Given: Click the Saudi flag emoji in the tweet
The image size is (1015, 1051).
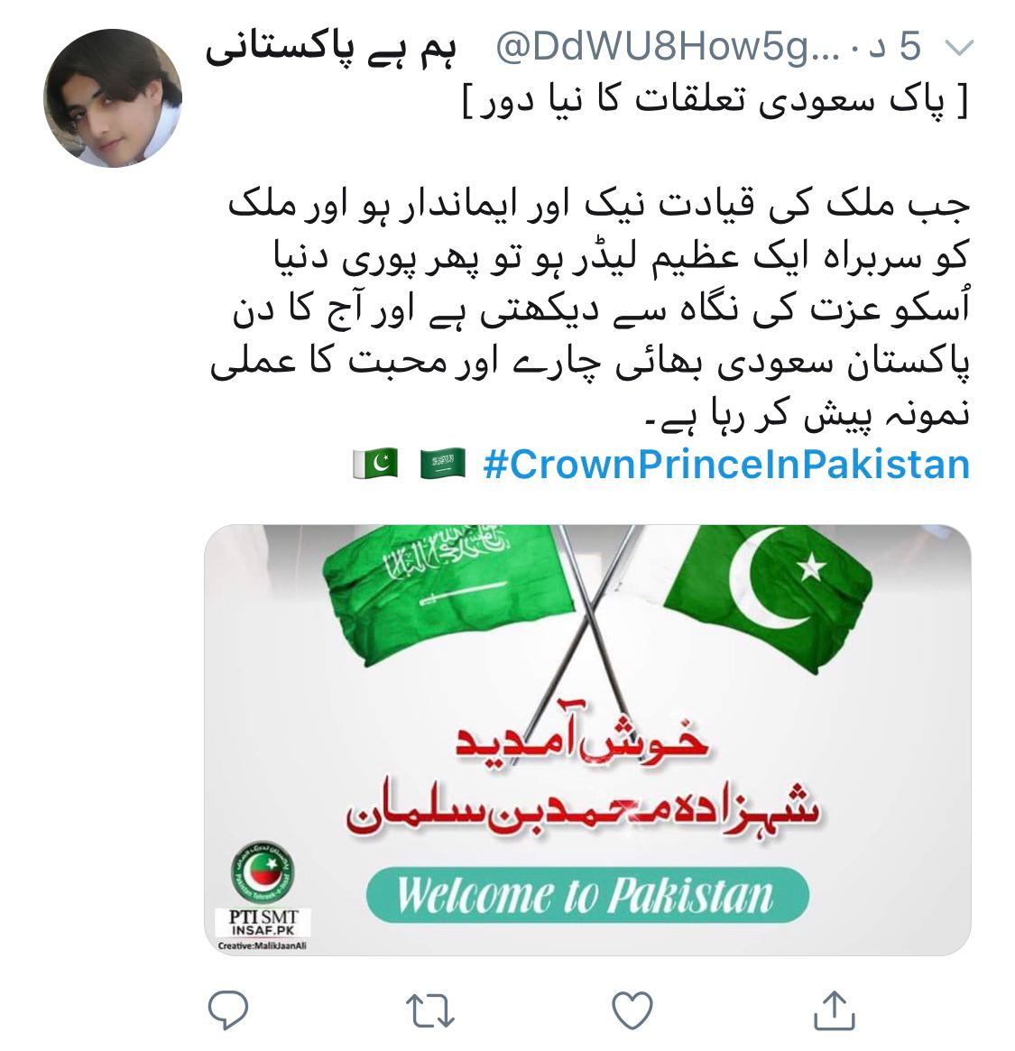Looking at the screenshot, I should (442, 464).
